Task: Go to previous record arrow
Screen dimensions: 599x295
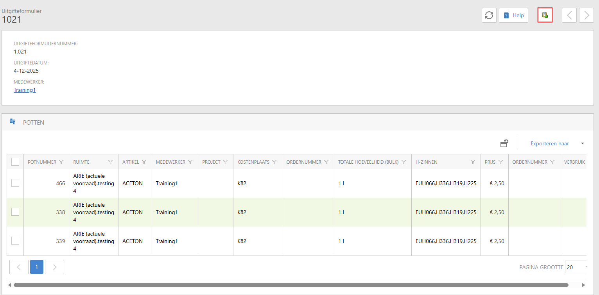Action: click(569, 15)
